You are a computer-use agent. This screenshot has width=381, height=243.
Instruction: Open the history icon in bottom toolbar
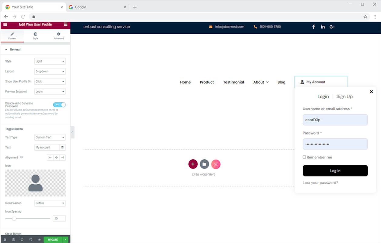click(22, 240)
